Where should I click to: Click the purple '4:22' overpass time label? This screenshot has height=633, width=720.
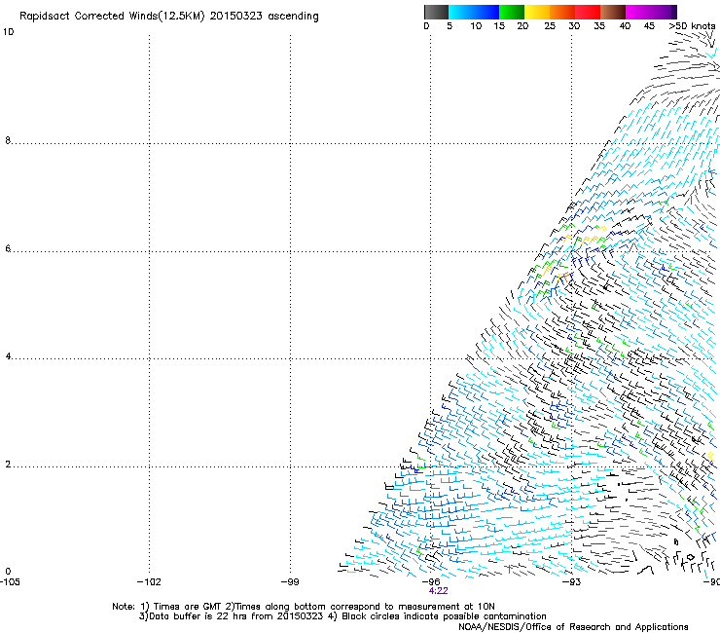[438, 591]
